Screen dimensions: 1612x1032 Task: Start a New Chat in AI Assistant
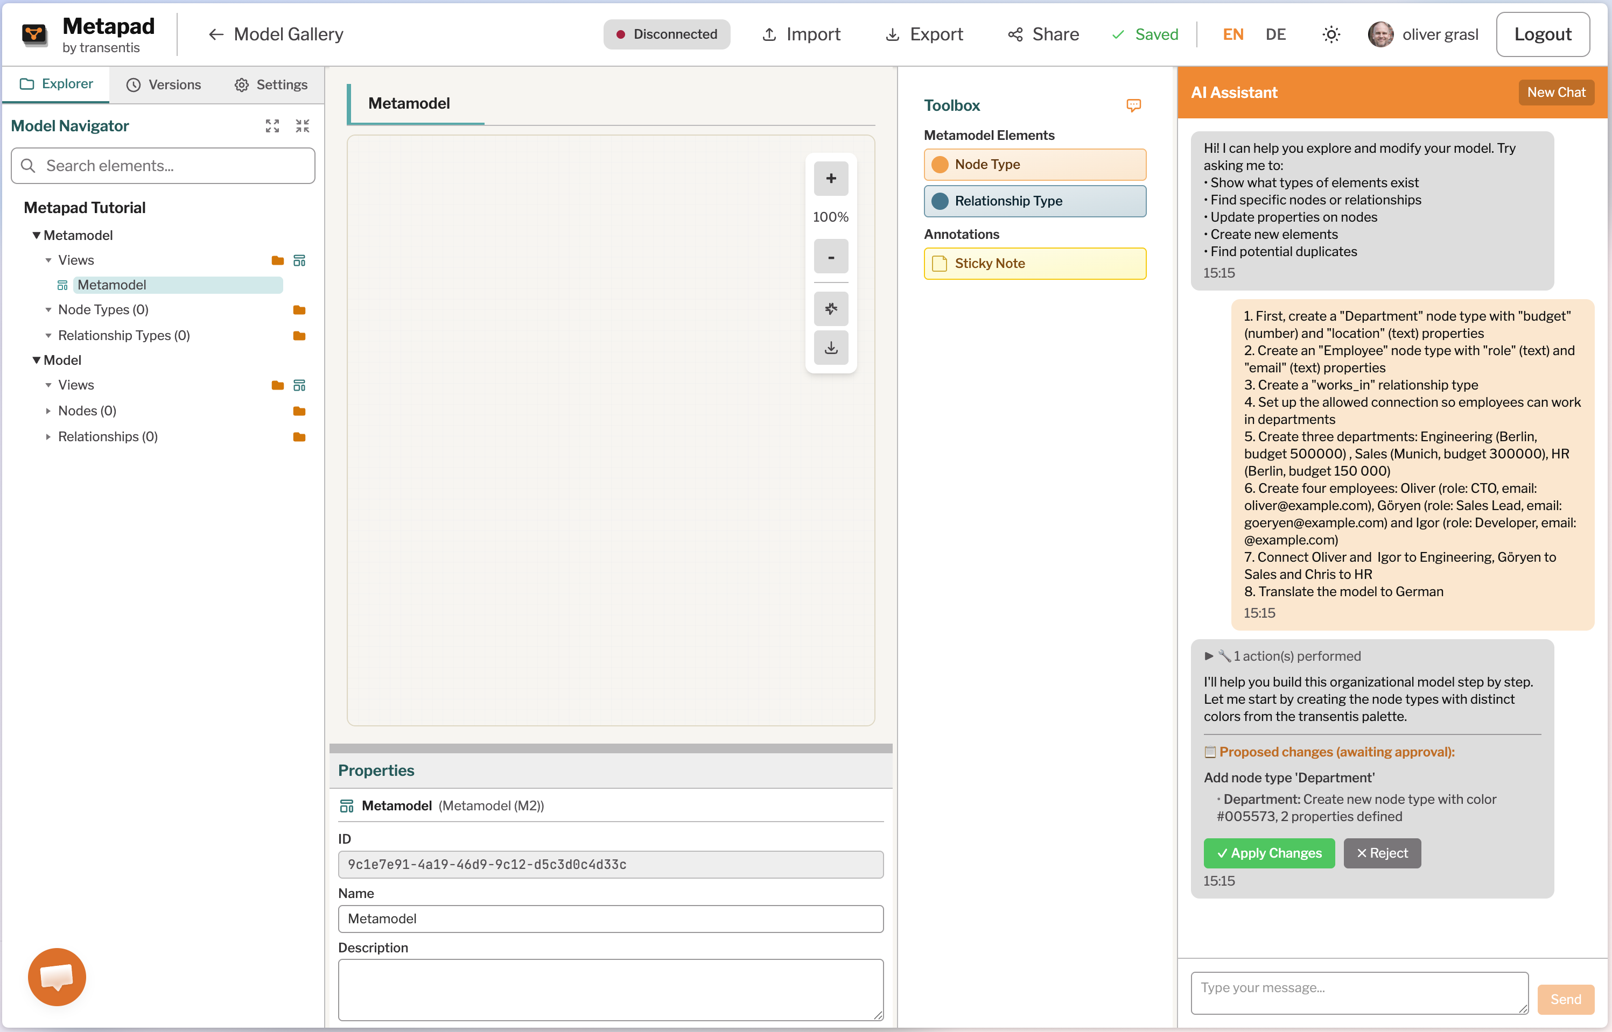[x=1555, y=93]
